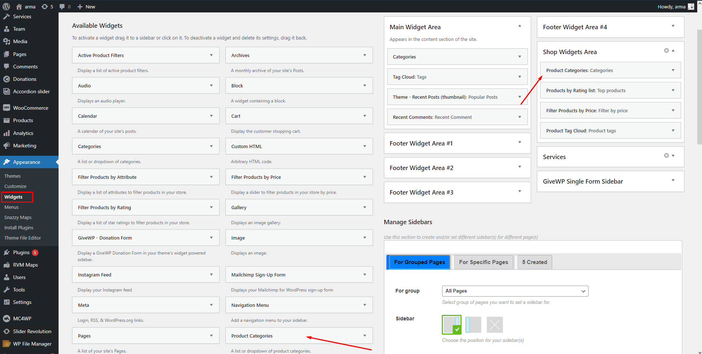Screen dimensions: 702x354
Task: Expand Footer Widget Area #1
Action: [x=520, y=142]
